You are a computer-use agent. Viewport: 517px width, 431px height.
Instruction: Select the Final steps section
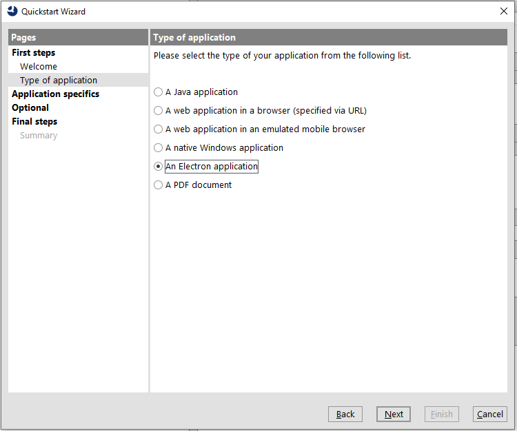[34, 122]
